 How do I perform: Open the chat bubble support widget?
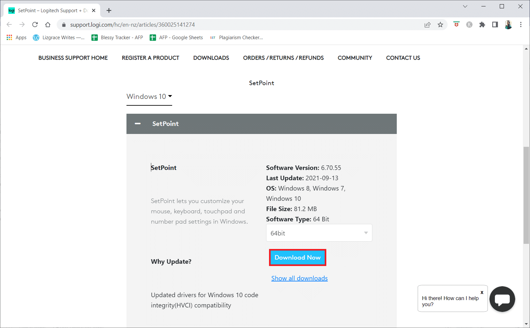tap(502, 299)
